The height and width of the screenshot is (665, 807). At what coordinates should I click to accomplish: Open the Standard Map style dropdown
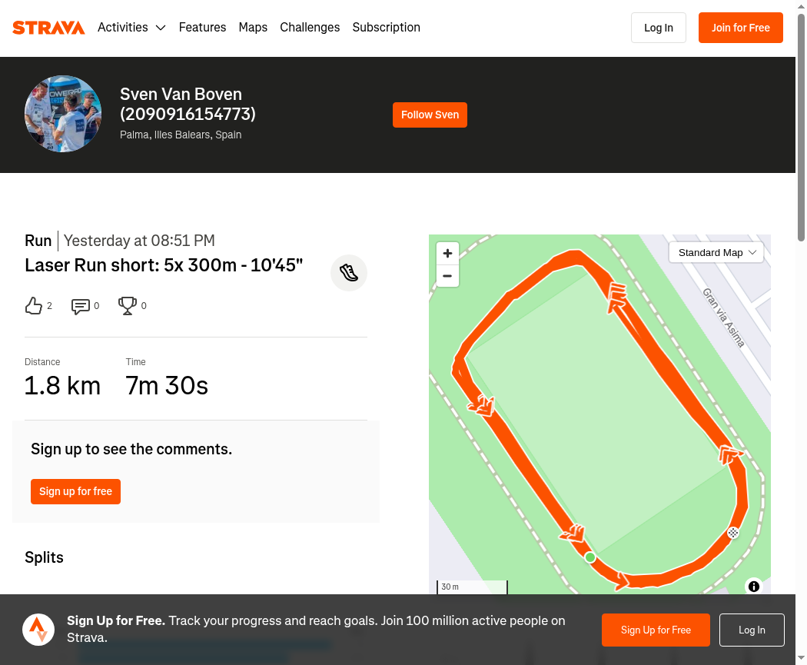[x=716, y=252]
